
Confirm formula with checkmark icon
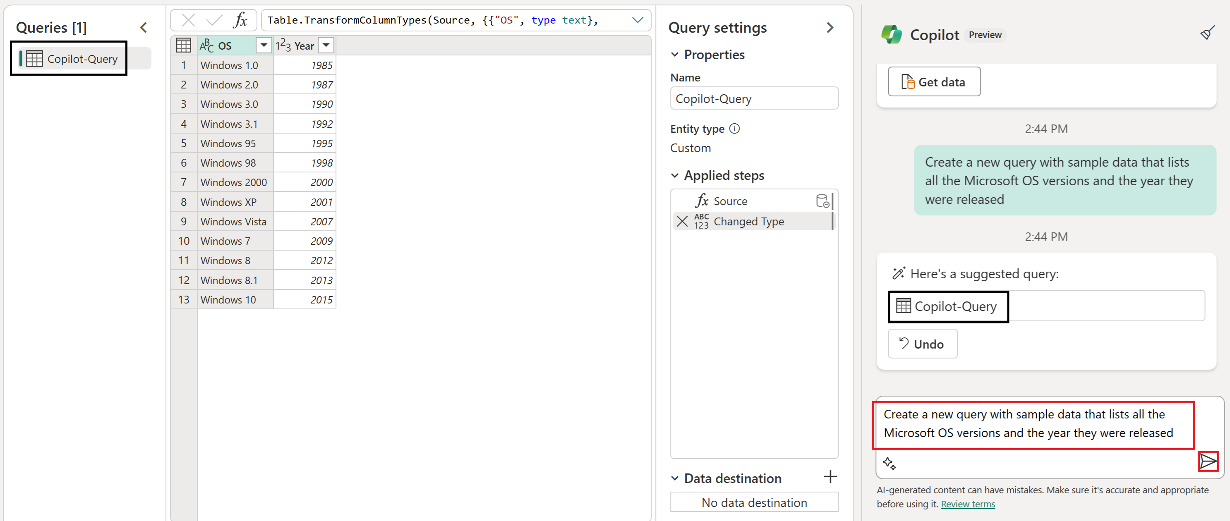pos(214,20)
